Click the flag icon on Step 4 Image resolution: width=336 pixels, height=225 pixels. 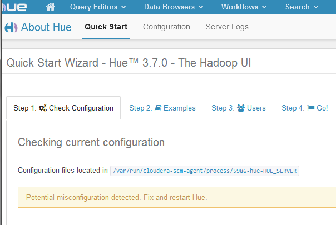coord(310,108)
